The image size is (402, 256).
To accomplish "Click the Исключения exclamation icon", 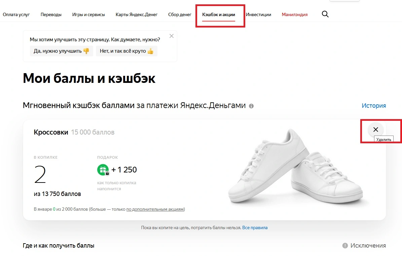I will click(345, 246).
